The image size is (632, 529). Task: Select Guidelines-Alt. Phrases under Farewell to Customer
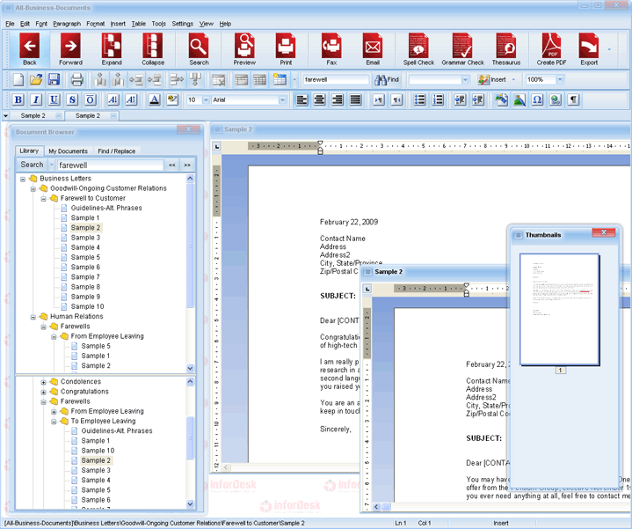pos(106,209)
